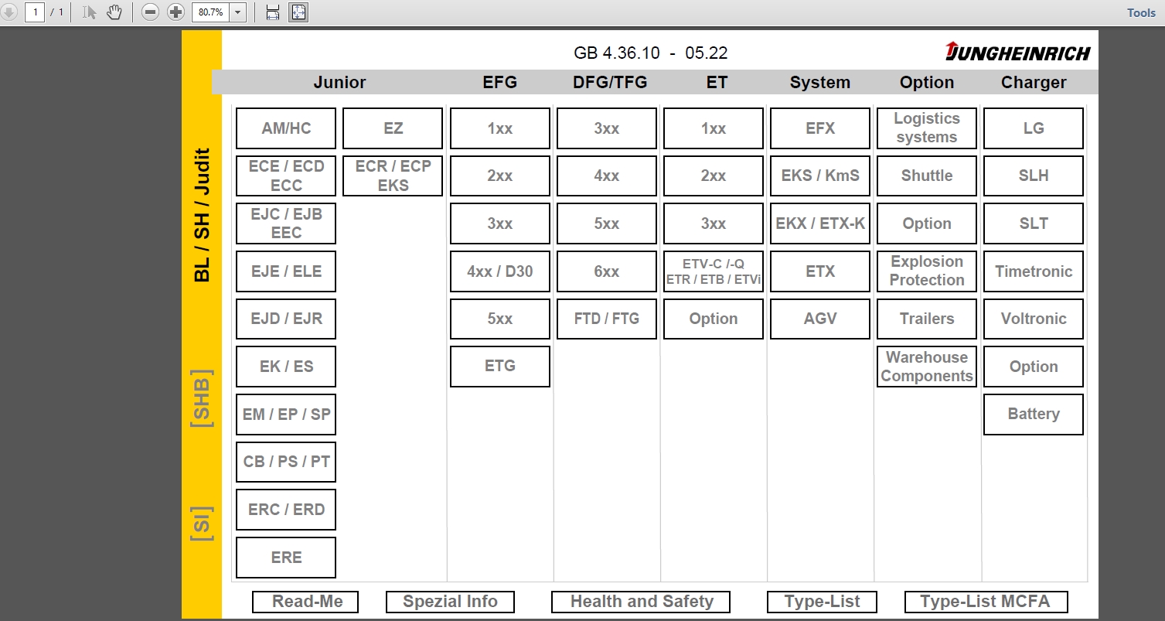The width and height of the screenshot is (1165, 621).
Task: Open the SLT charger box
Action: (1034, 223)
